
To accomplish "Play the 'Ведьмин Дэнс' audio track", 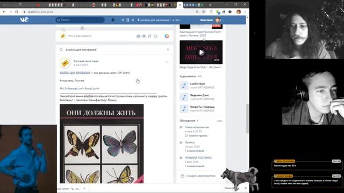I will 184,97.
